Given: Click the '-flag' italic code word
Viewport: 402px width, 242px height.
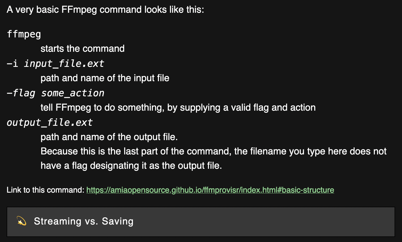Looking at the screenshot, I should tap(21, 93).
